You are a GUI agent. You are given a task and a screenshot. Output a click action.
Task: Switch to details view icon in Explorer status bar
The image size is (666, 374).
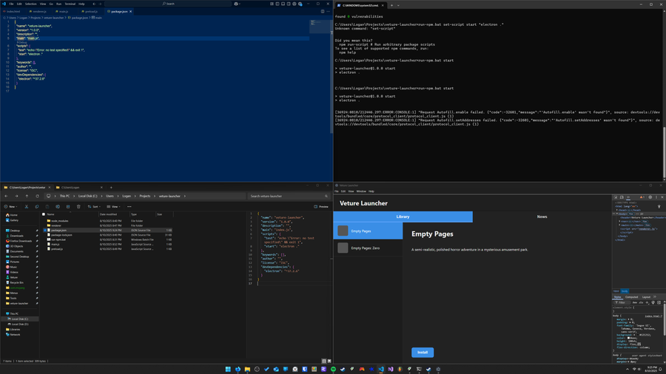tap(324, 361)
